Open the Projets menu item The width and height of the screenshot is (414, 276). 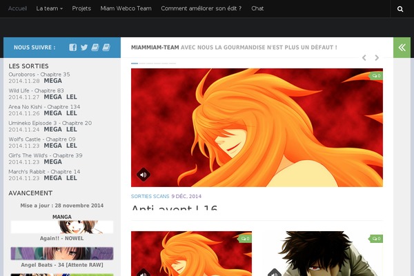81,8
